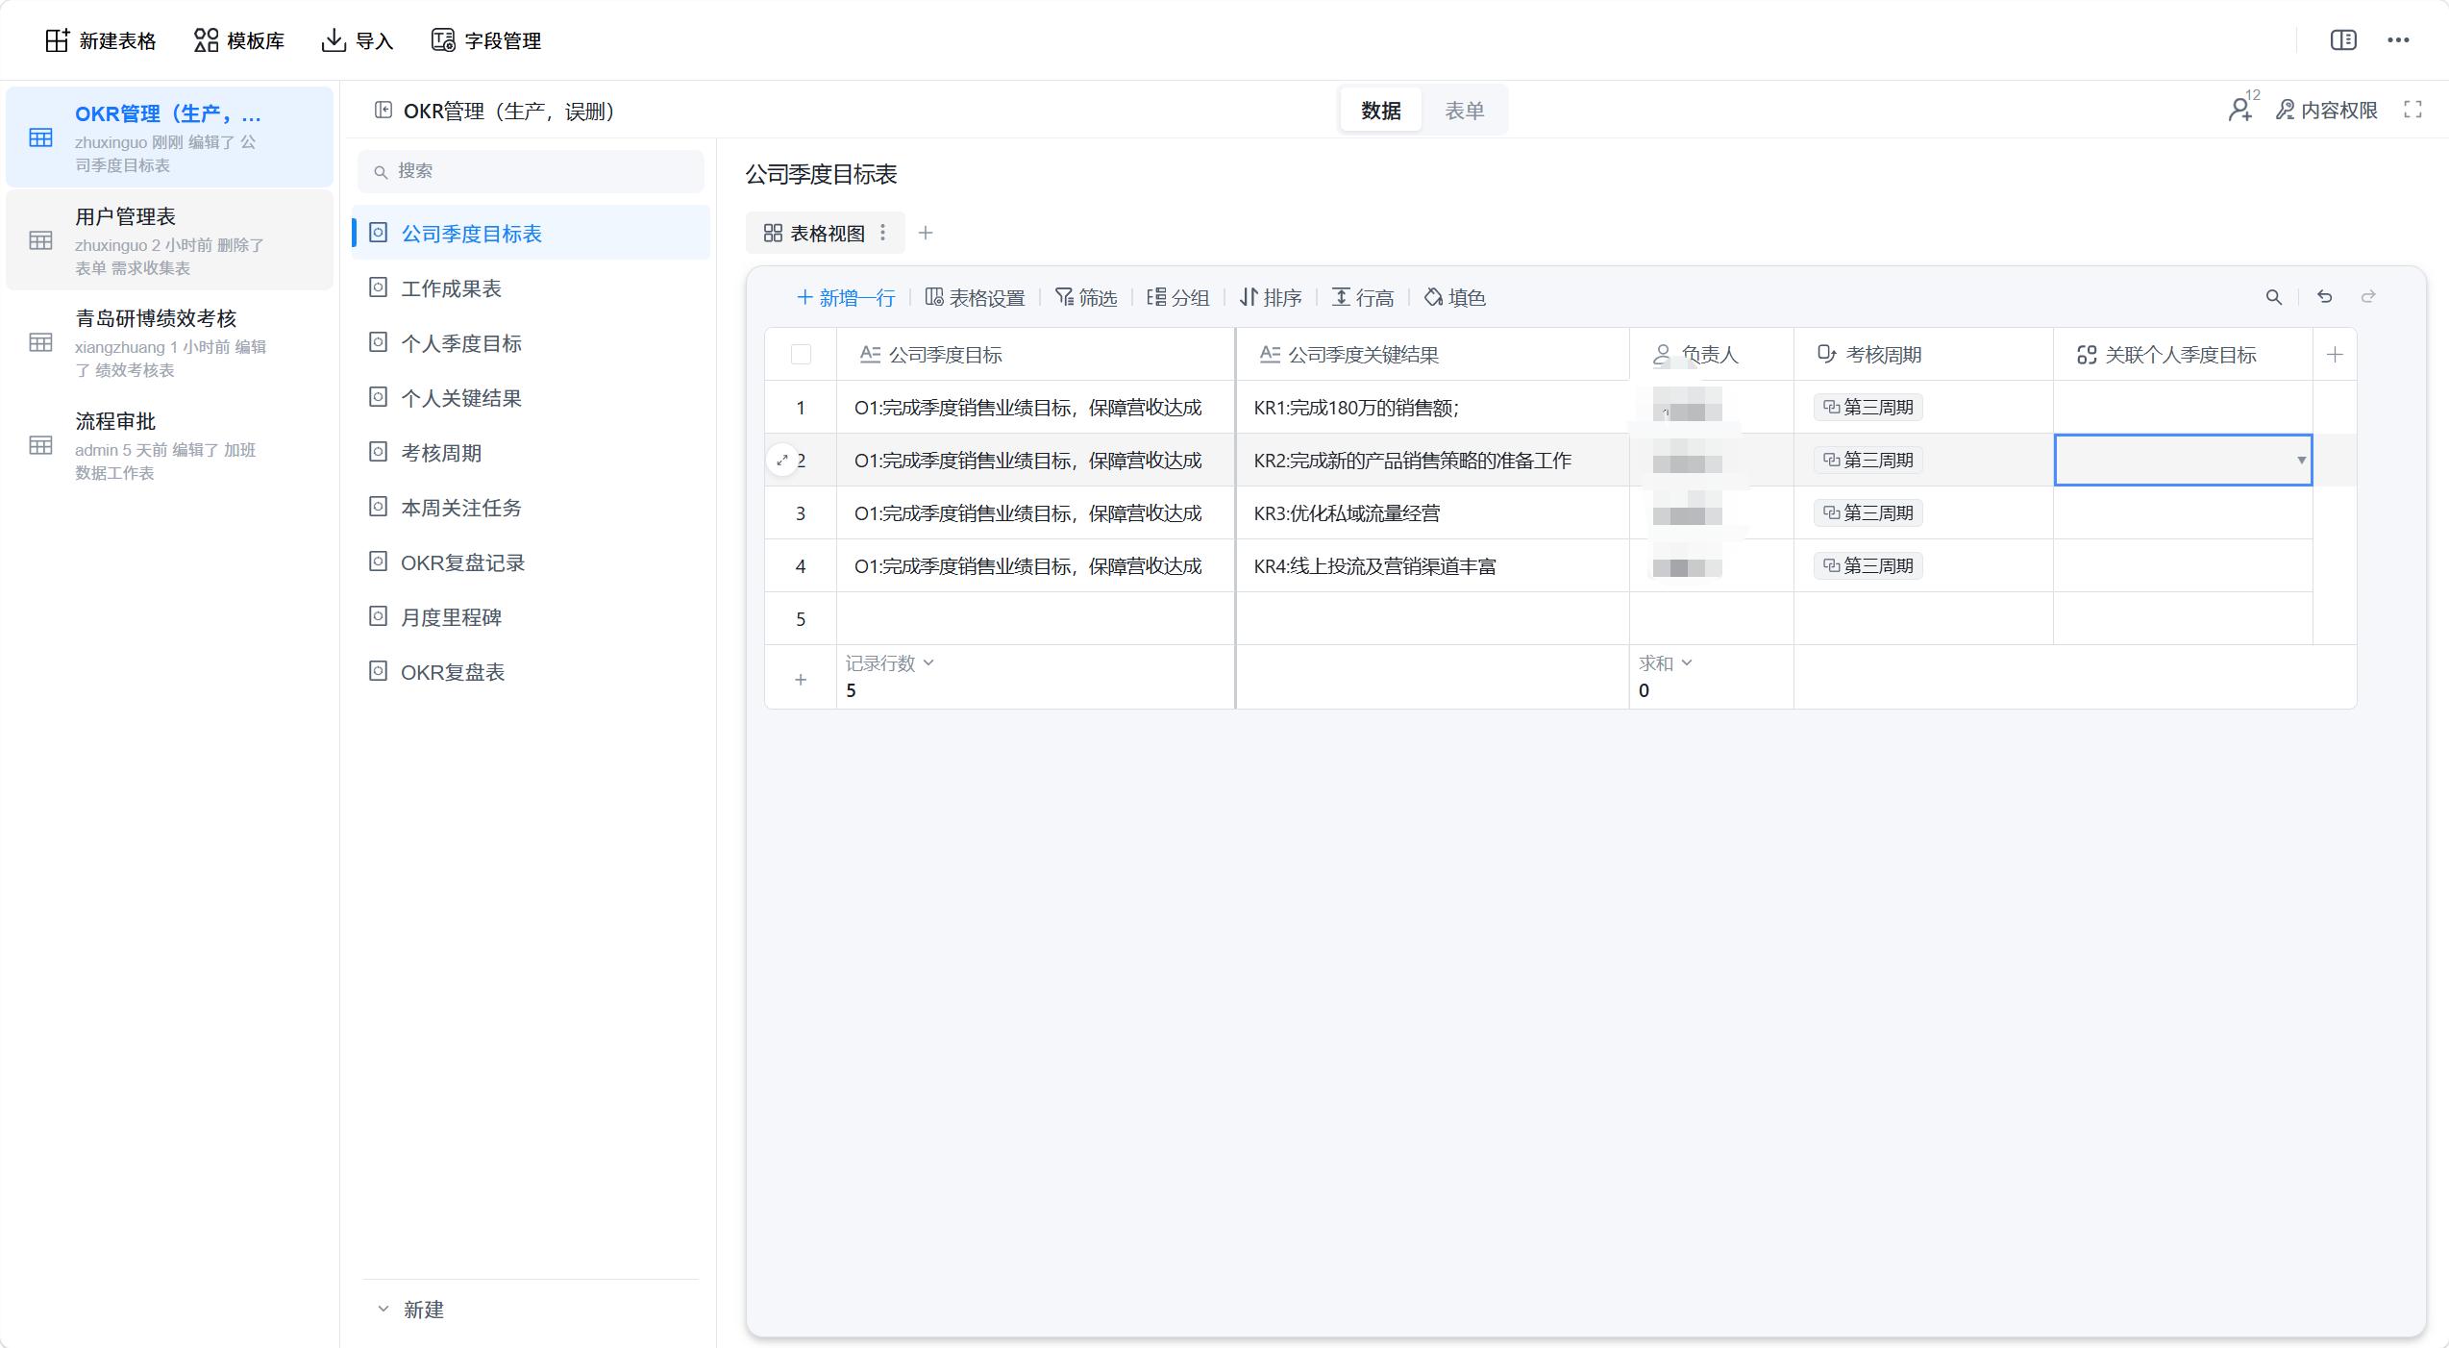Click 新增一行 to add a row
Viewport: 2449px width, 1348px height.
pos(846,298)
